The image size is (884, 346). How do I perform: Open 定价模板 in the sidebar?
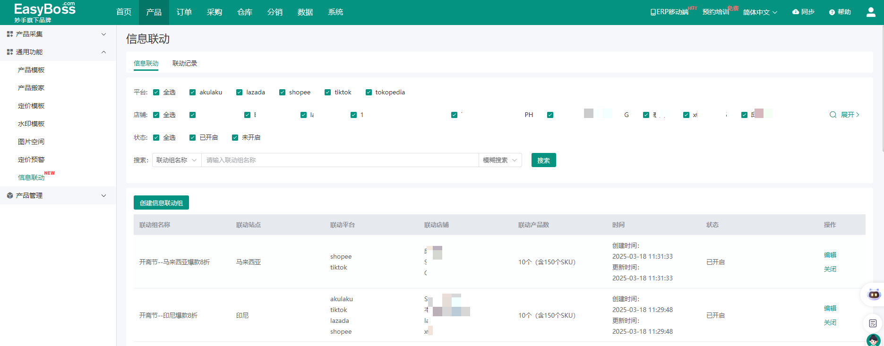(x=31, y=106)
